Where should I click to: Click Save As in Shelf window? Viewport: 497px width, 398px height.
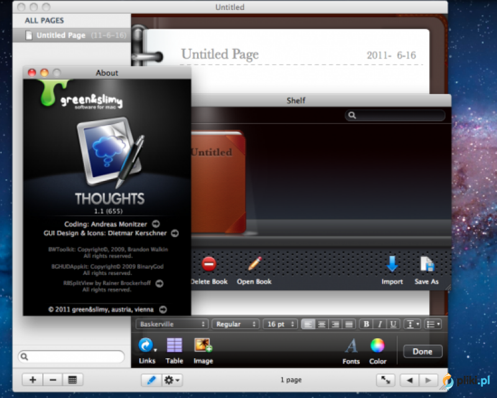pyautogui.click(x=427, y=271)
